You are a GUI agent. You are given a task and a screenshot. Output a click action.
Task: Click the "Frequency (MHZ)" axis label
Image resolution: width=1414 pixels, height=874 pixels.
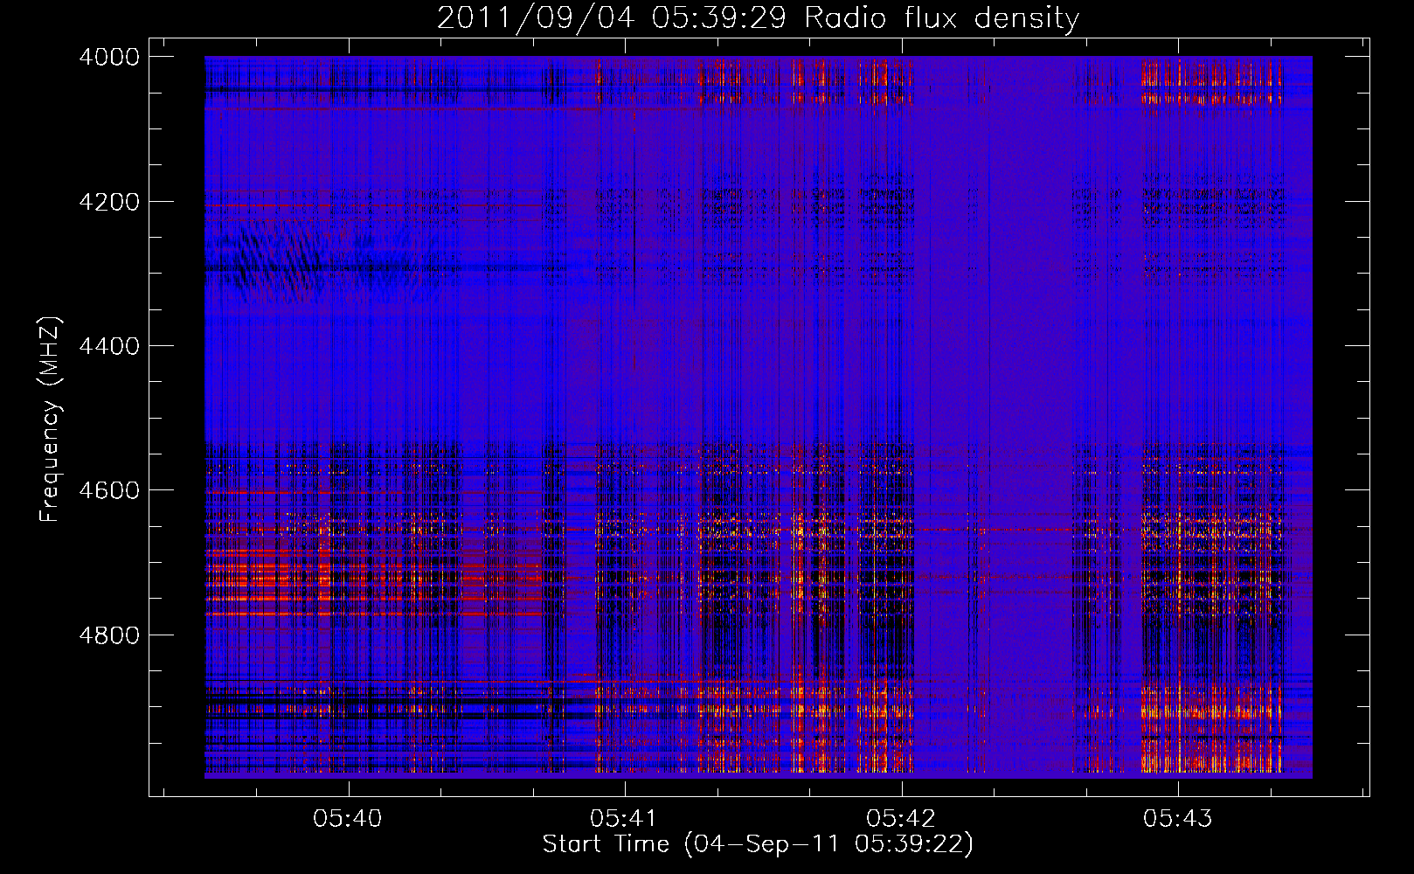click(x=51, y=420)
